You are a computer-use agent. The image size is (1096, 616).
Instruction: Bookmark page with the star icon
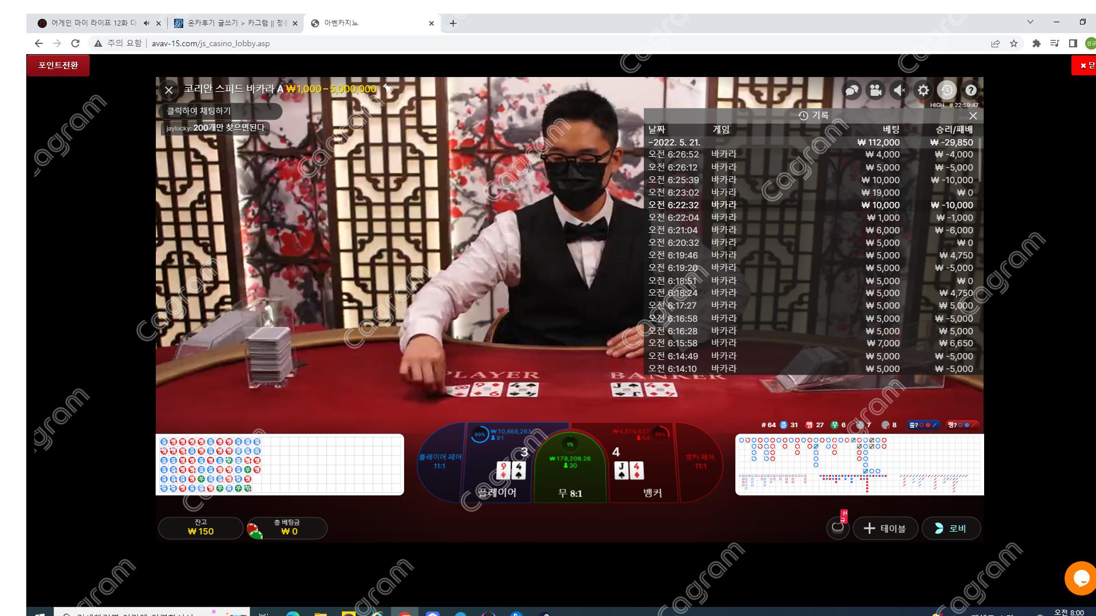pos(1014,43)
